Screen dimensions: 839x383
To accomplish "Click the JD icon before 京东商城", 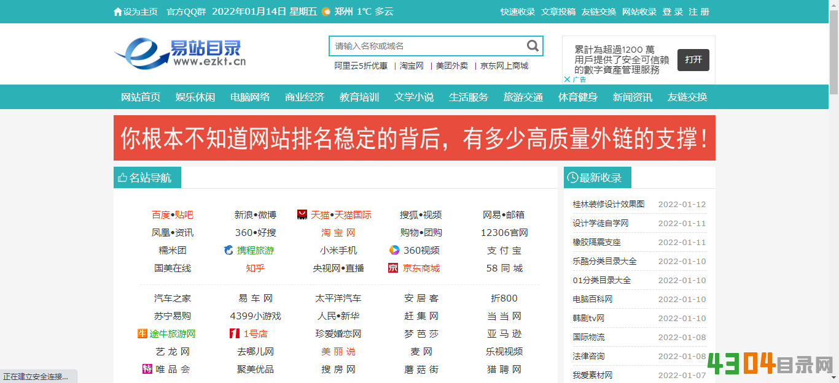I will [393, 268].
